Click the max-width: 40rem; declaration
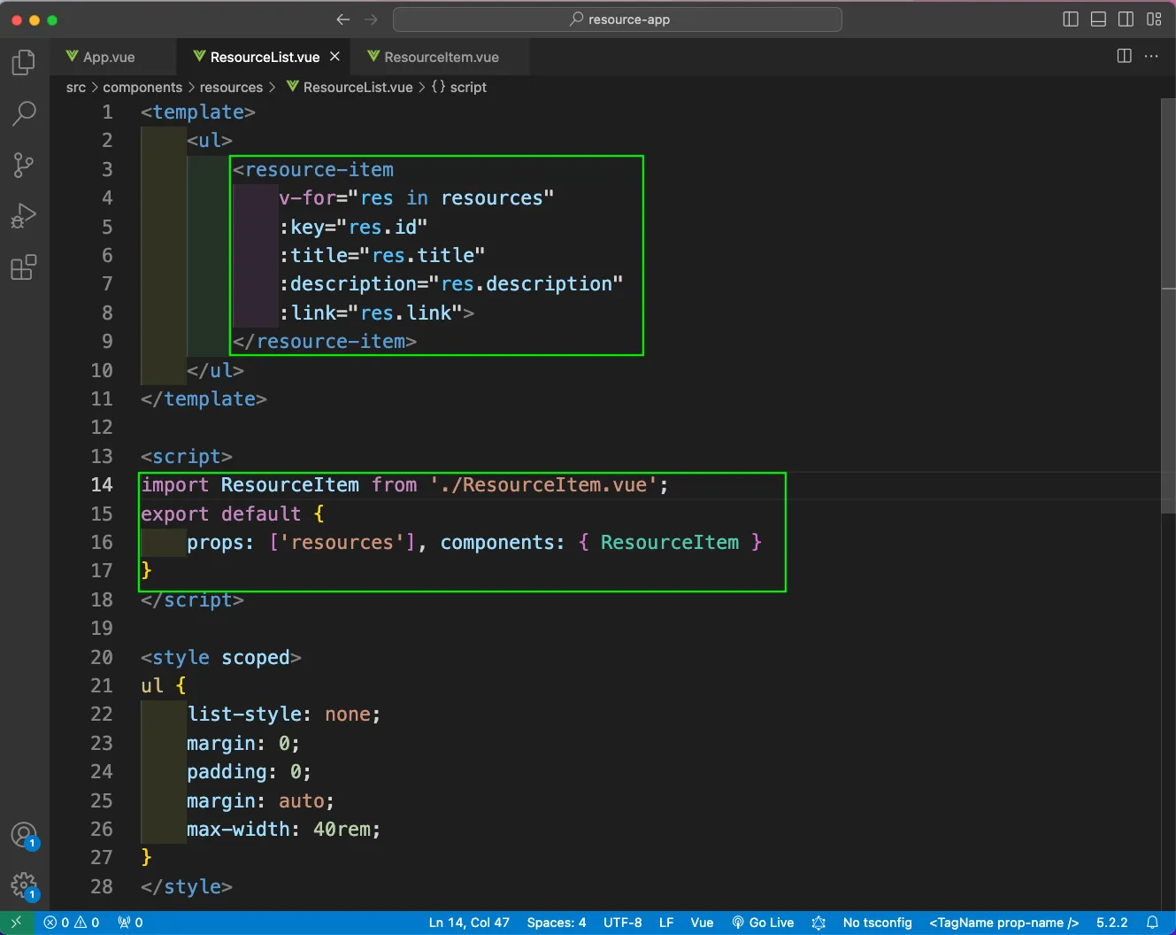The width and height of the screenshot is (1176, 935). pos(284,829)
